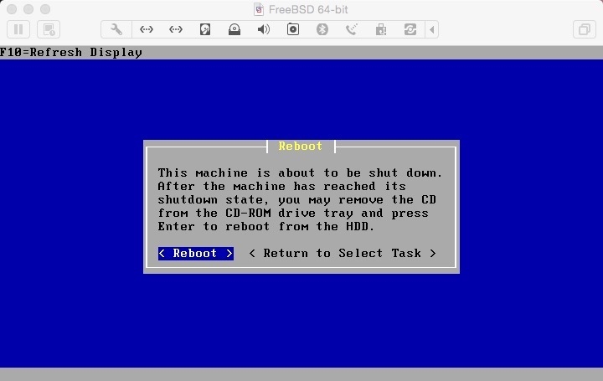Click the camera device icon
Image resolution: width=603 pixels, height=381 pixels.
point(293,29)
